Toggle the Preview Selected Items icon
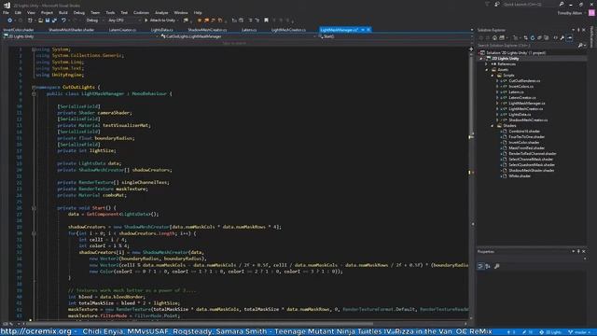This screenshot has width=597, height=336. 570,37
